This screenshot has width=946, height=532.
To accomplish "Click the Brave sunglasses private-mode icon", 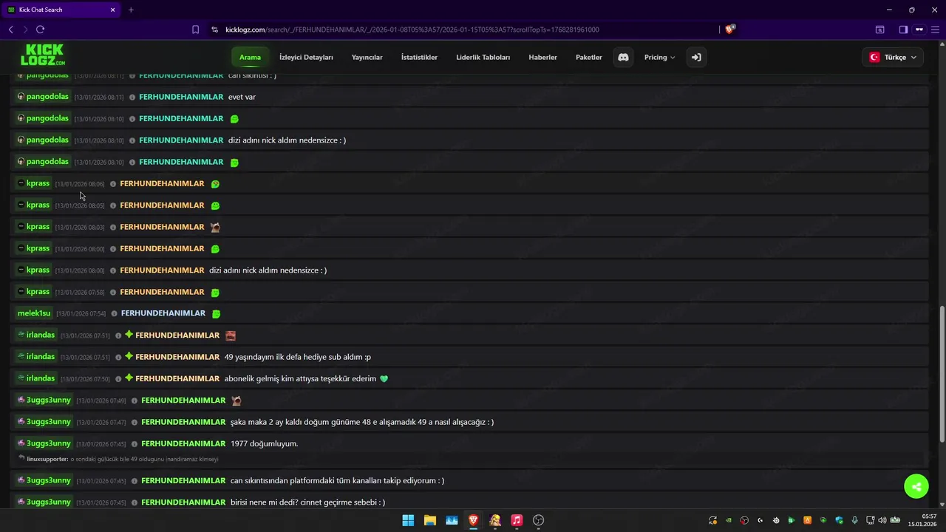I will 919,30.
